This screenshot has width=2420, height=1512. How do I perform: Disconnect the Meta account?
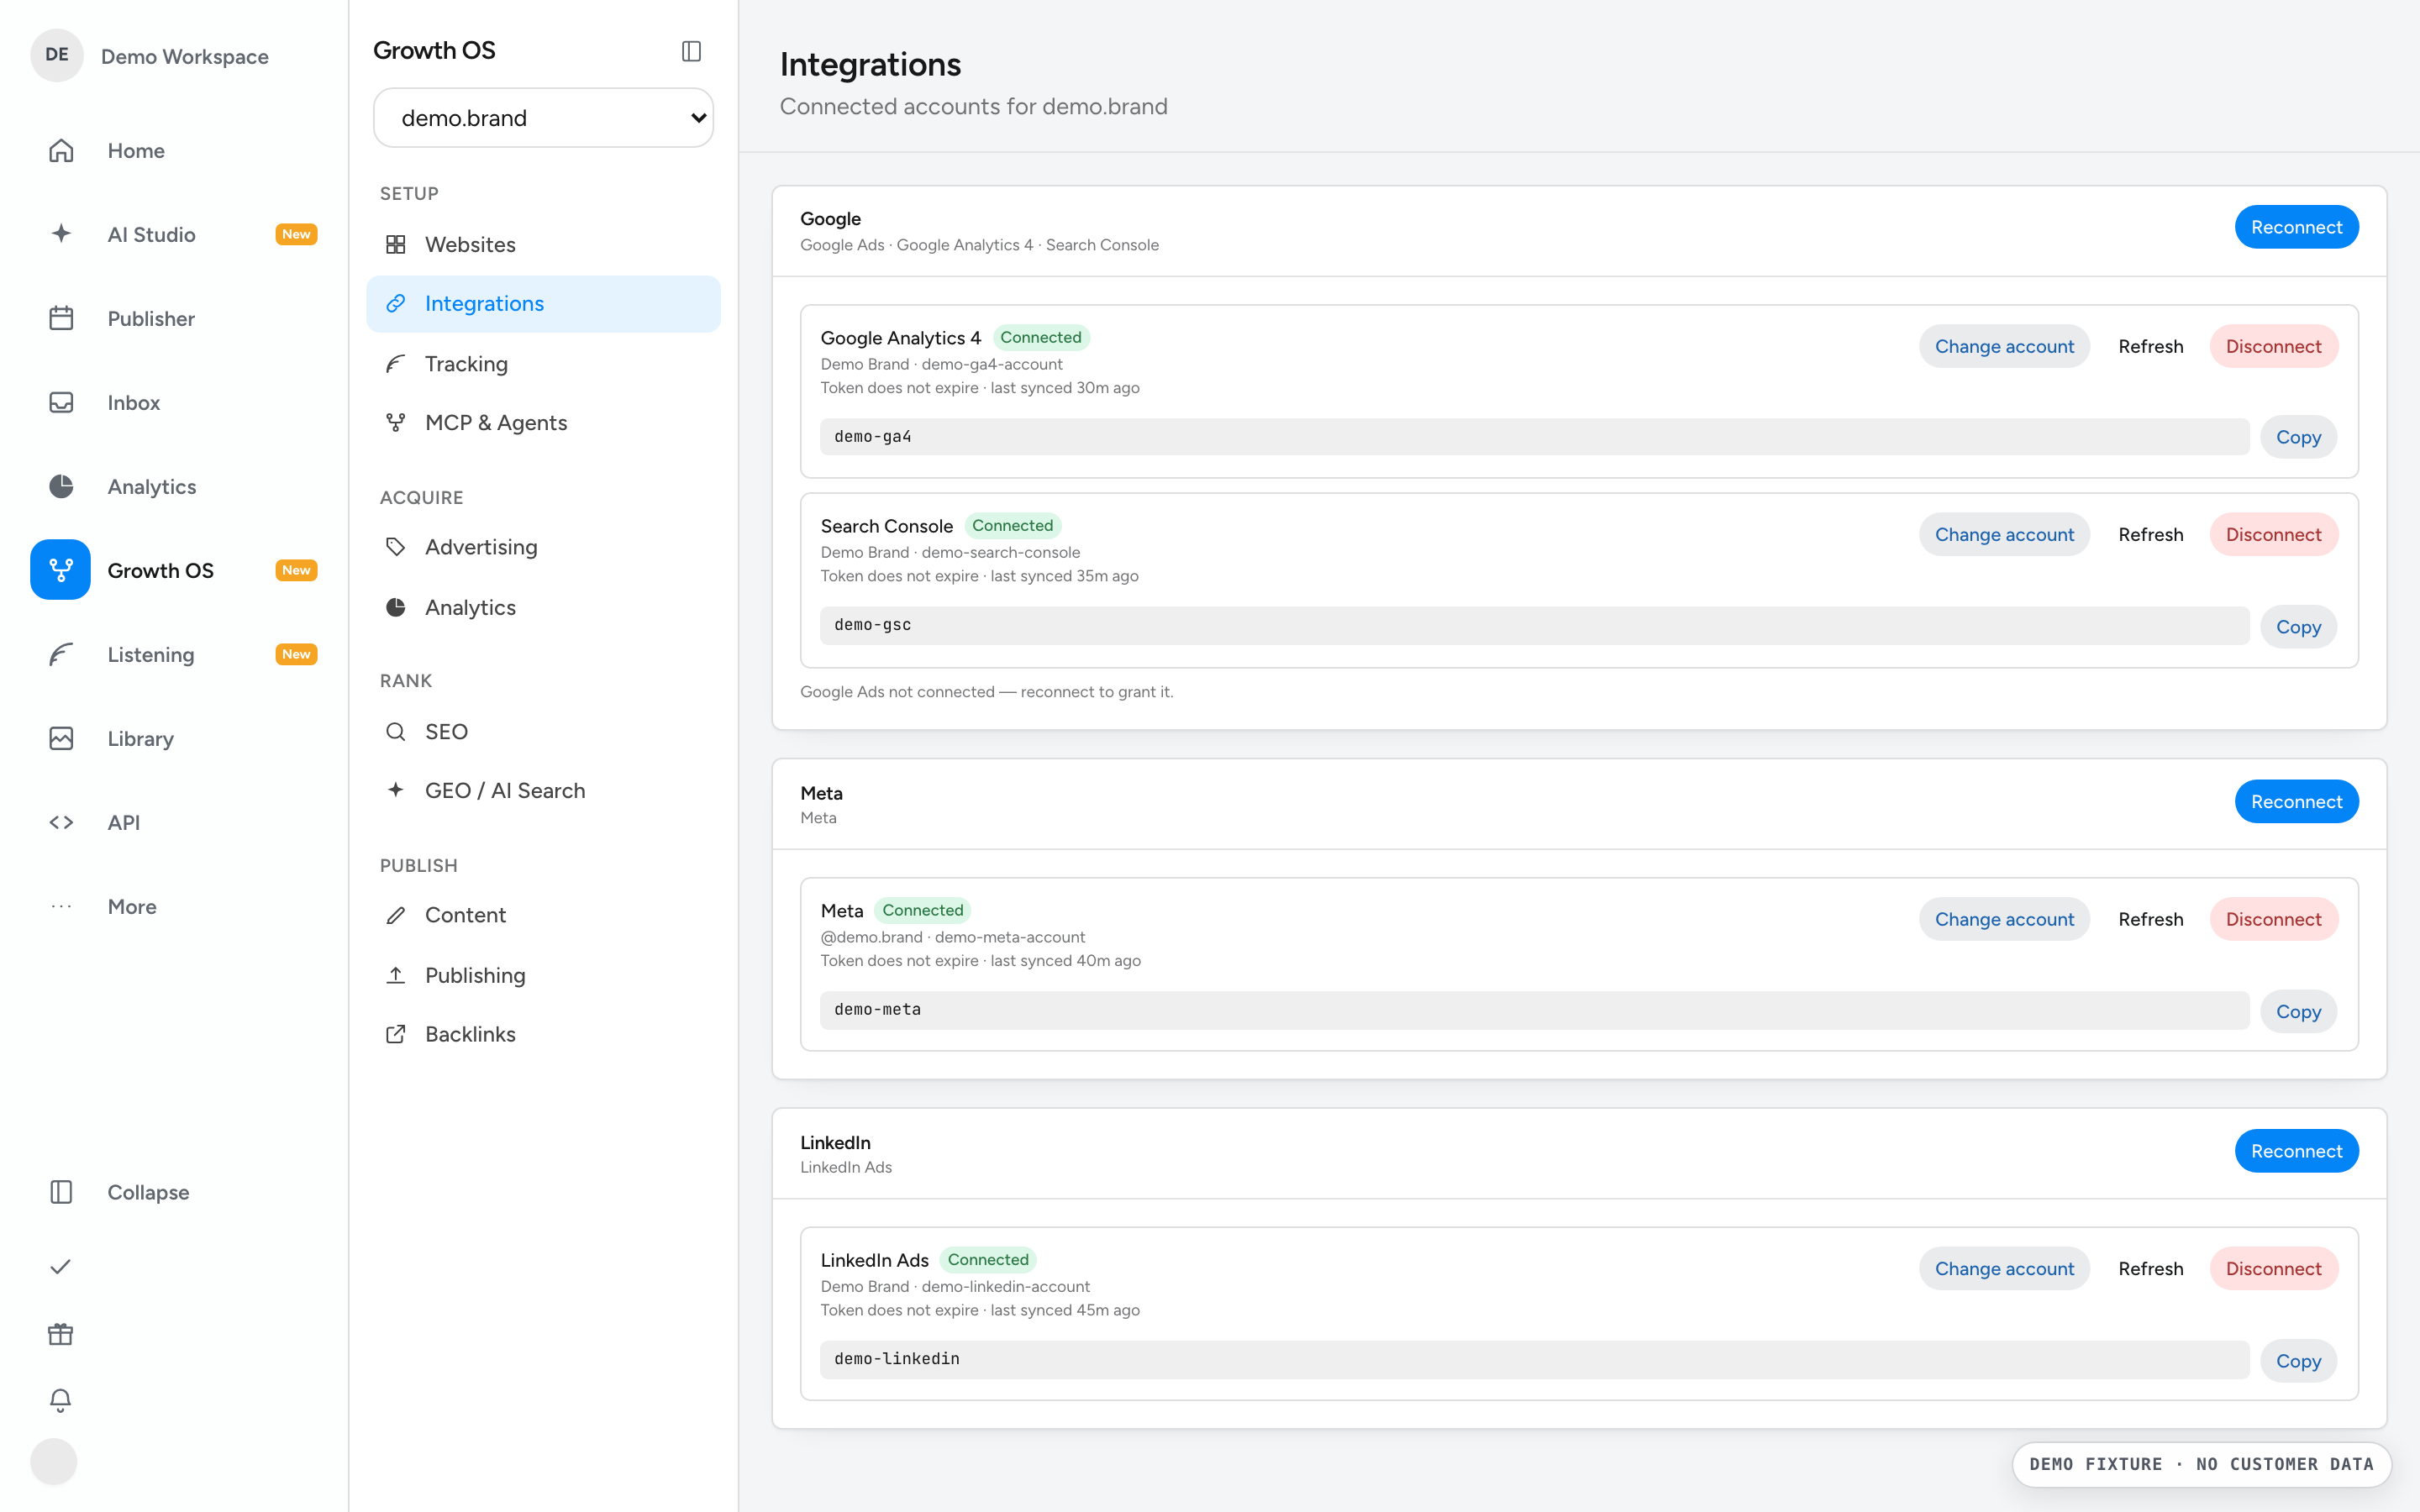(x=2273, y=919)
